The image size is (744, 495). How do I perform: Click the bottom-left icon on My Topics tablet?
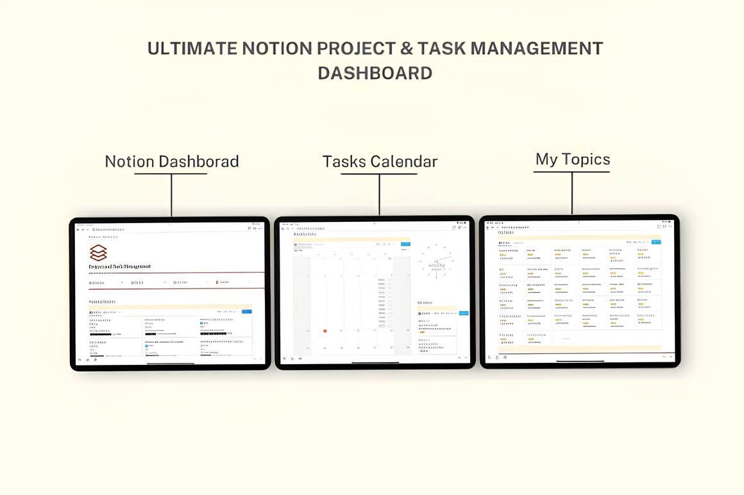tap(489, 357)
